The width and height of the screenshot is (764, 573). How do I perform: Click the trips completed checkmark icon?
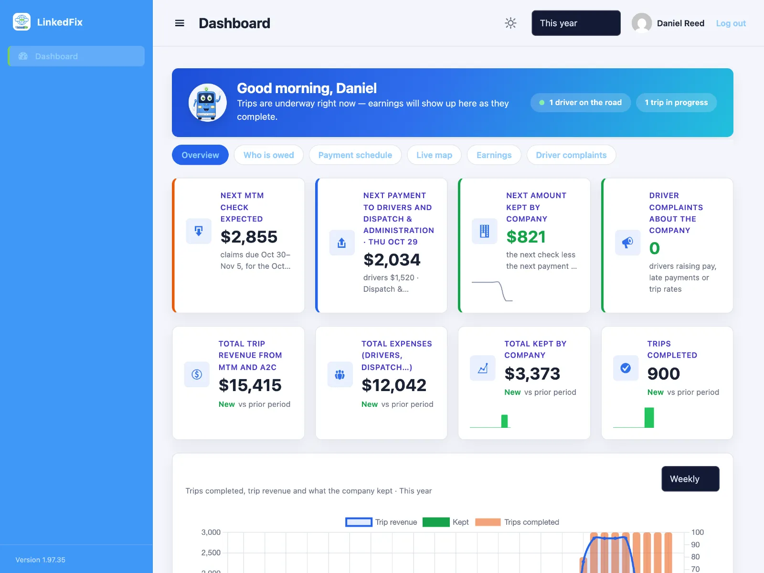tap(626, 368)
